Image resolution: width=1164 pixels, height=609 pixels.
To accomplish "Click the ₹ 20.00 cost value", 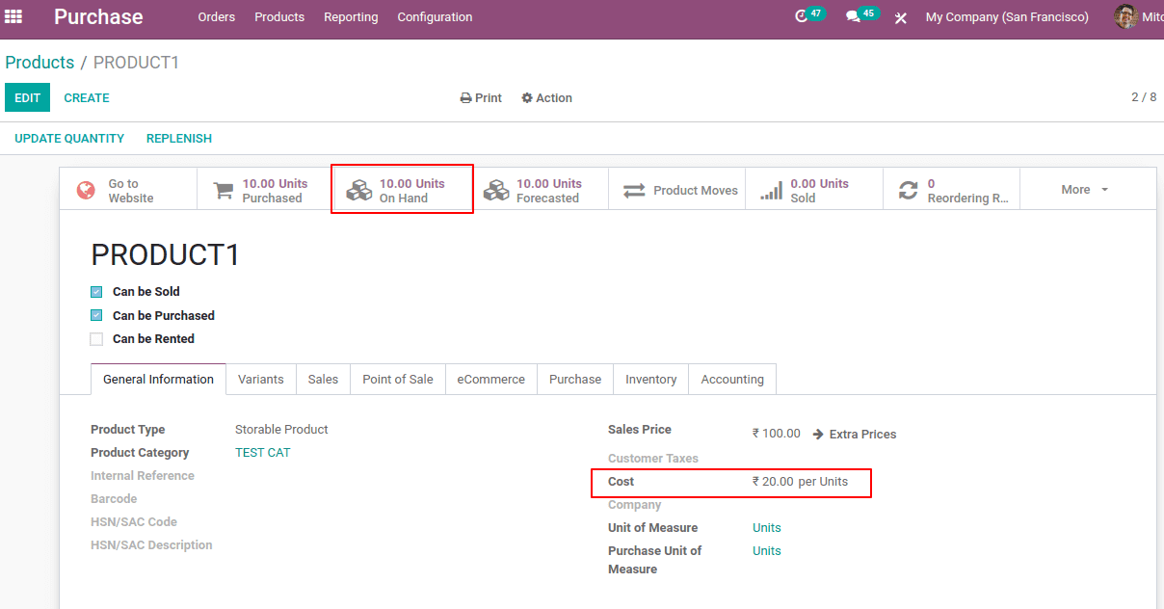I will (774, 482).
